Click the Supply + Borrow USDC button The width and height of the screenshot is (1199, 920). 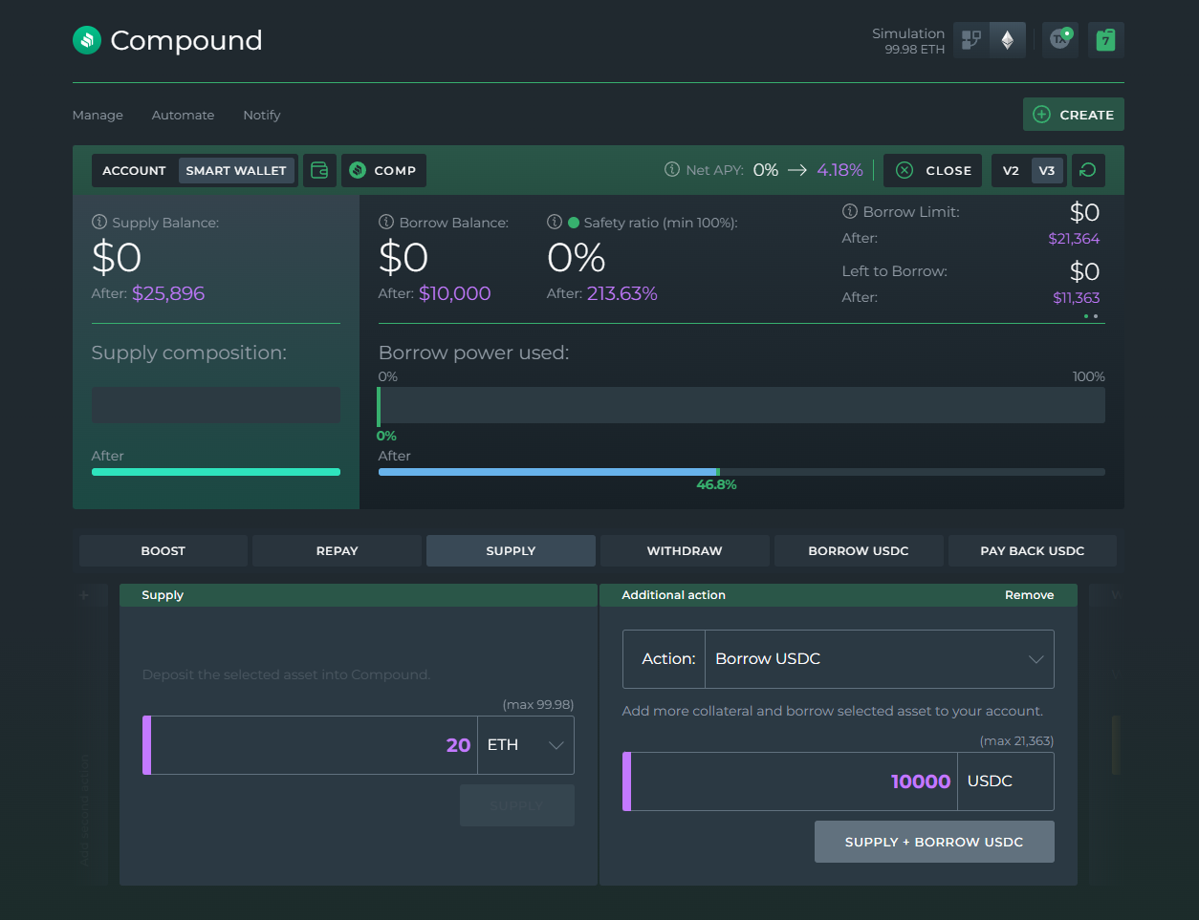pyautogui.click(x=934, y=842)
